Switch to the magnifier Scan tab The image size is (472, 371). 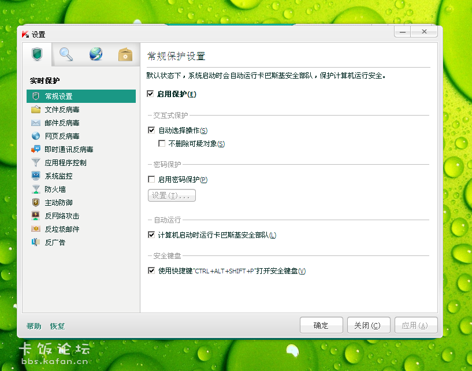(x=66, y=54)
